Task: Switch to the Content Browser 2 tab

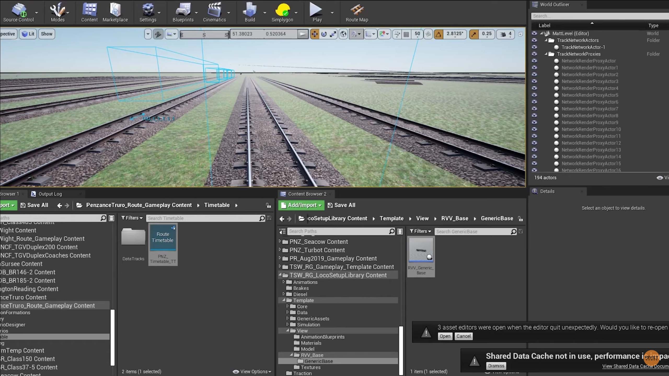Action: (307, 194)
